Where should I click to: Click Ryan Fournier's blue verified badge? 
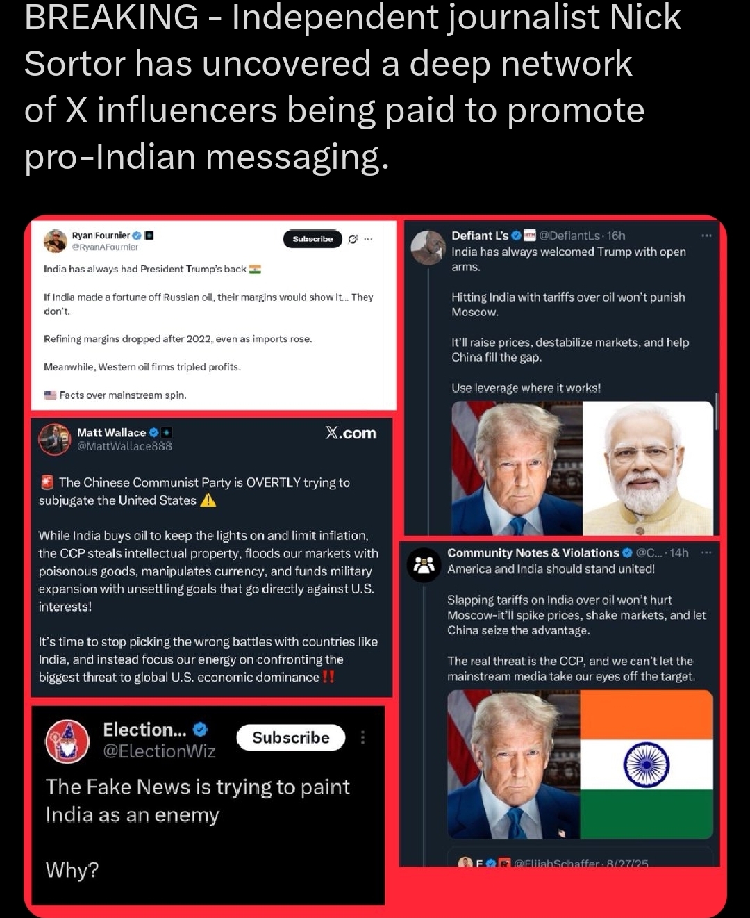(x=137, y=236)
